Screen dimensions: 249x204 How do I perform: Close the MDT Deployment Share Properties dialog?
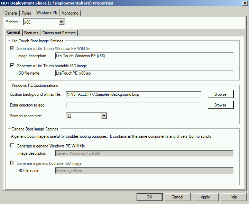pos(245,3)
